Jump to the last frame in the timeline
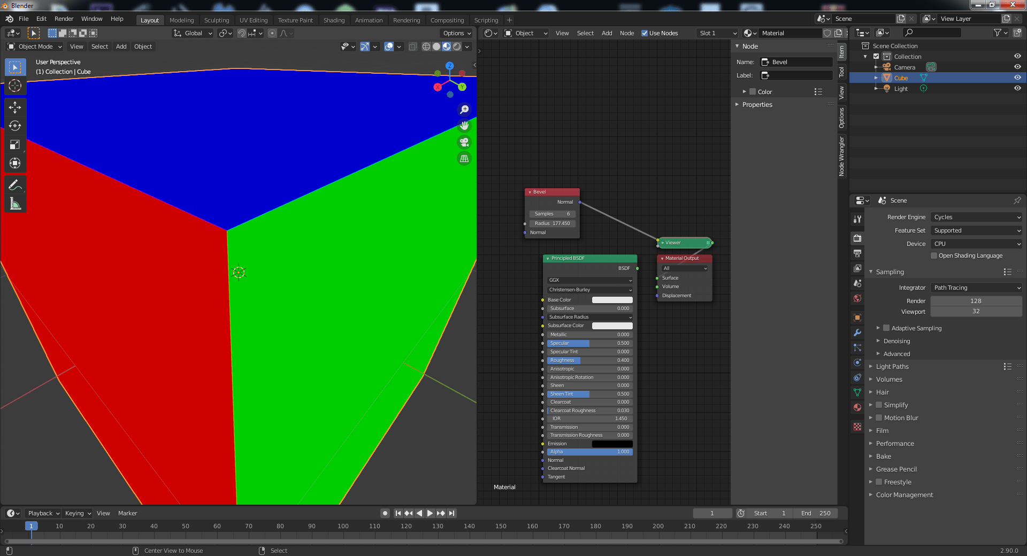Screen dimensions: 1027x556 point(452,513)
